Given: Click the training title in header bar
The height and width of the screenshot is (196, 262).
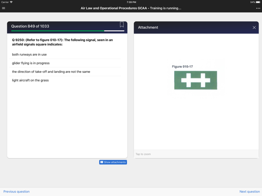Looking at the screenshot, I should (x=131, y=8).
